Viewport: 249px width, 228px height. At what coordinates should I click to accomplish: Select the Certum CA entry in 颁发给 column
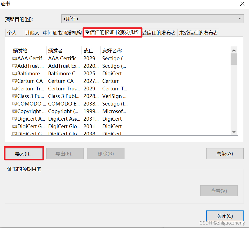coord(30,81)
